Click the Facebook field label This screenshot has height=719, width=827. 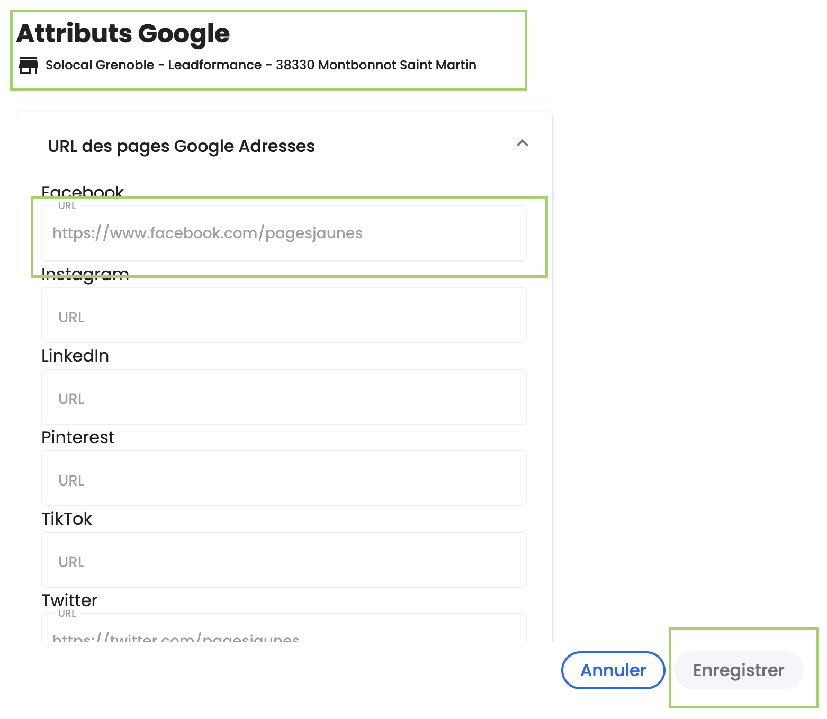[83, 191]
